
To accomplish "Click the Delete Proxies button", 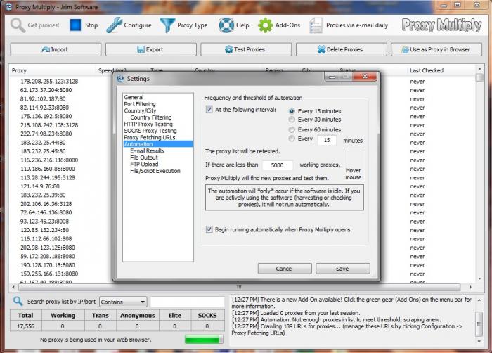I will [342, 49].
